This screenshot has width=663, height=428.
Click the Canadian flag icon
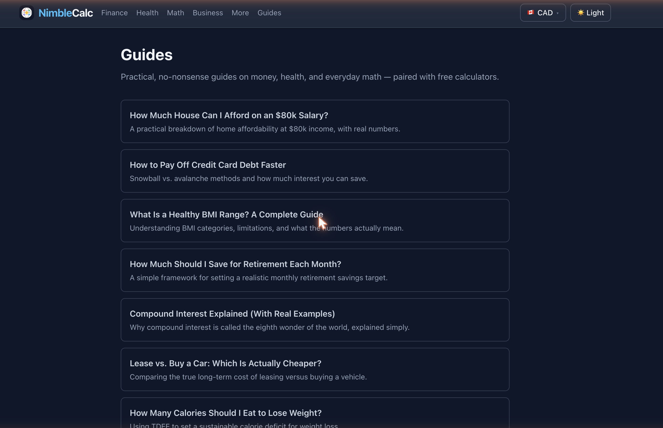tap(531, 12)
